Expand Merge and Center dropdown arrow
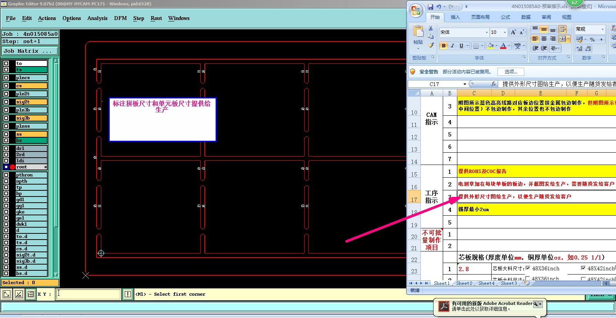This screenshot has height=318, width=616. click(568, 39)
